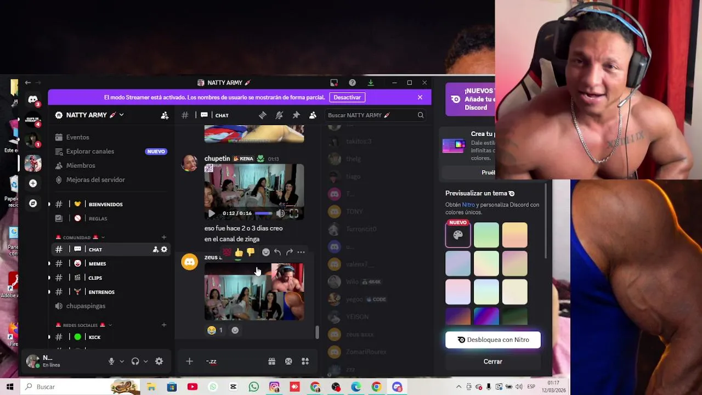This screenshot has width=702, height=395.
Task: Open Discord direct messages home icon
Action: [33, 99]
